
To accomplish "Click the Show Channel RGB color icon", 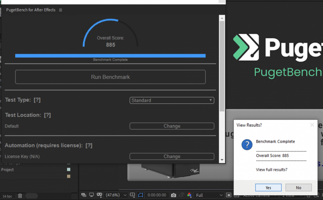I will coord(189,195).
